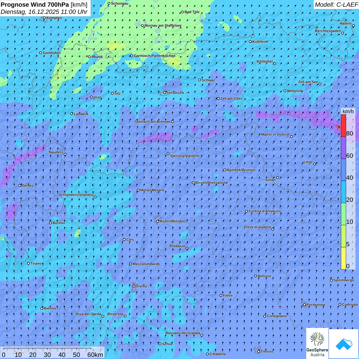Click the 'Brixen/Bressanone' label
Screen dimensions: 359x359
point(212,183)
